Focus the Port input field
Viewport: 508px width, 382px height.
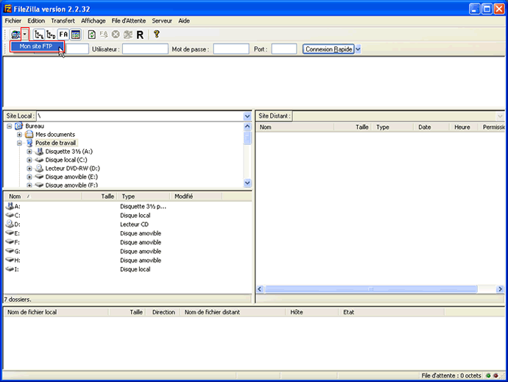283,49
